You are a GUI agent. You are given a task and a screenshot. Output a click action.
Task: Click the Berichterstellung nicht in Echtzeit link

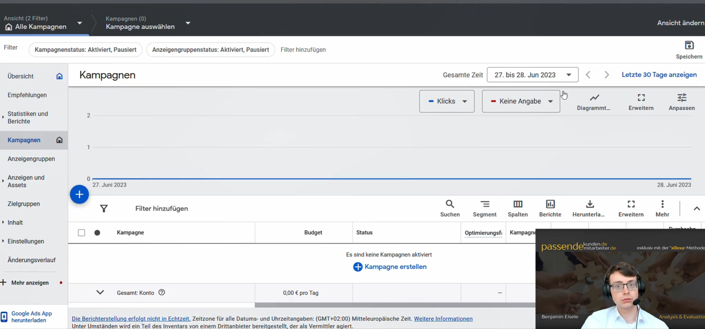coord(131,319)
